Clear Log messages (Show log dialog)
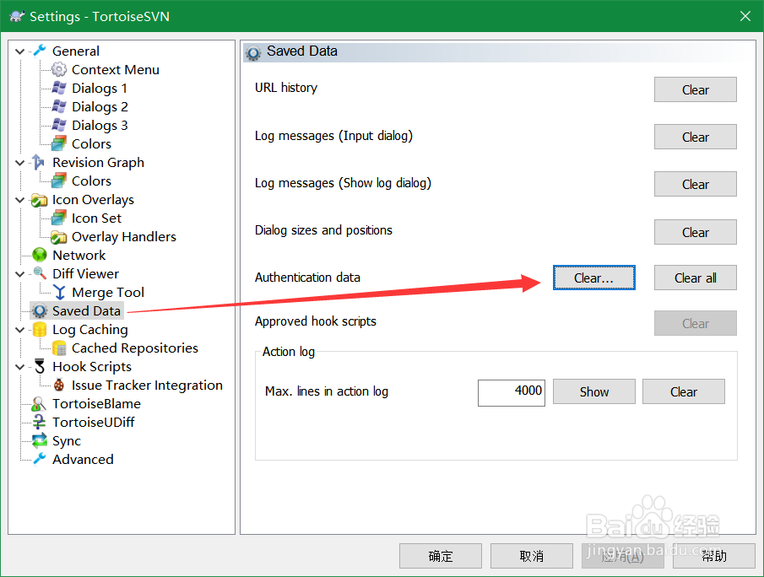The height and width of the screenshot is (577, 764). point(696,184)
